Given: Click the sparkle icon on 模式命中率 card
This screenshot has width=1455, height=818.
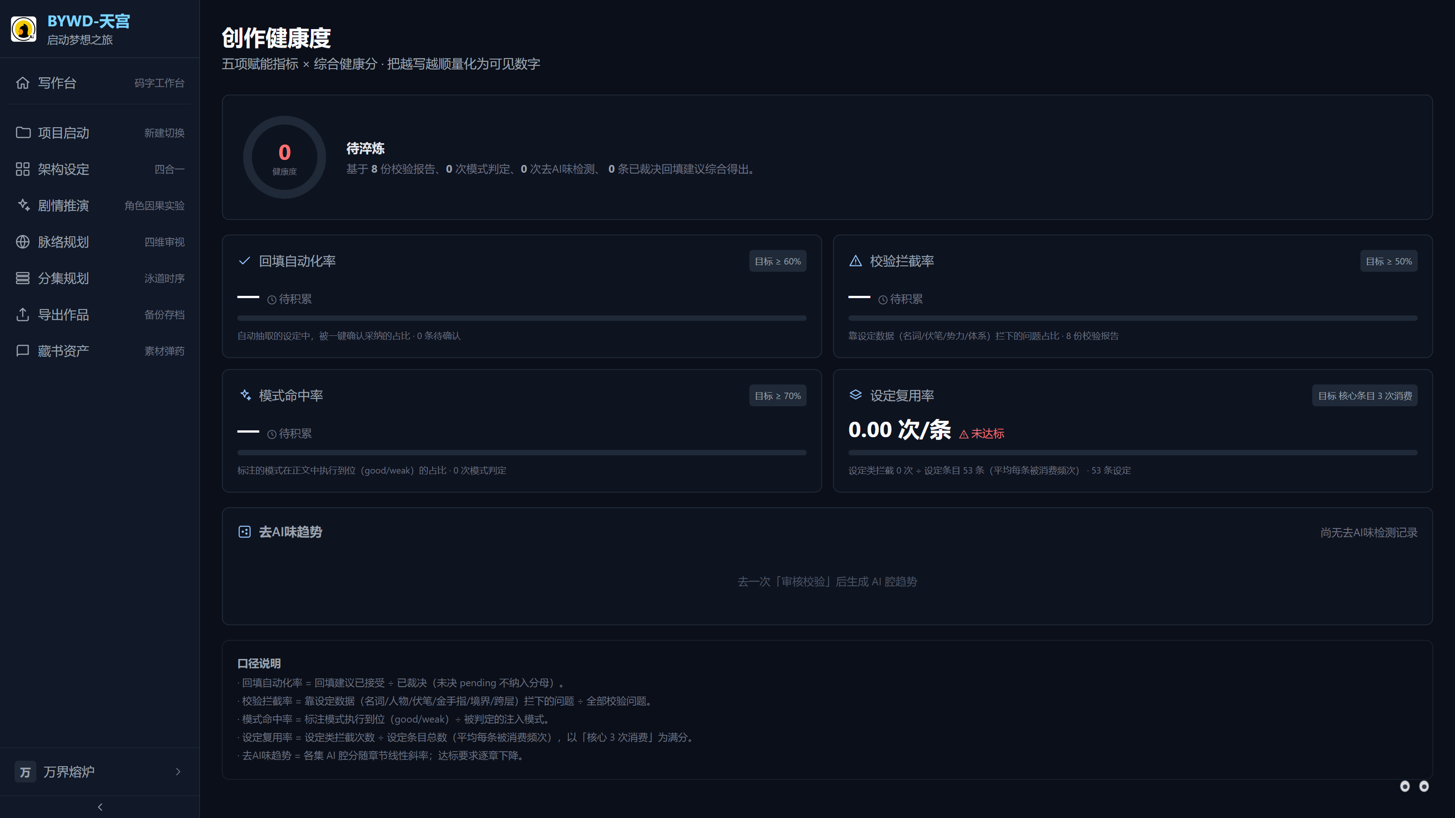Looking at the screenshot, I should coord(245,395).
